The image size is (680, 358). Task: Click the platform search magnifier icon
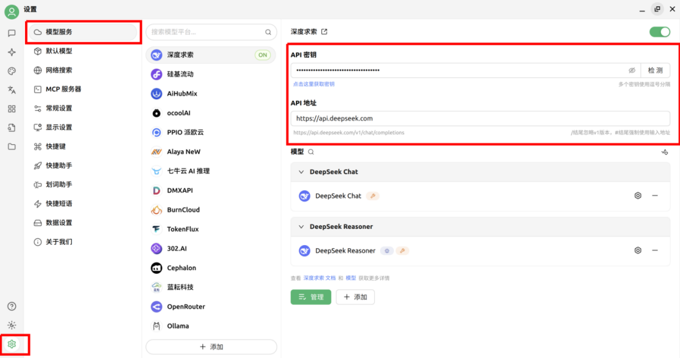click(x=268, y=32)
